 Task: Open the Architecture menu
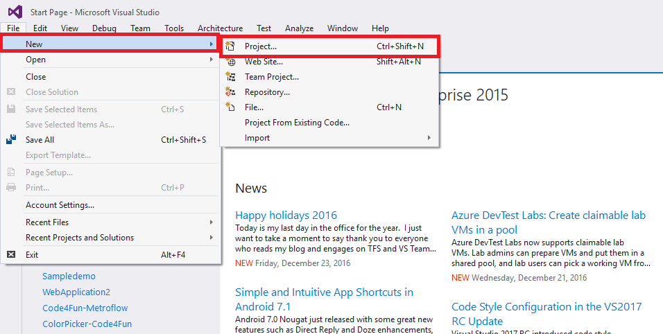click(x=221, y=28)
